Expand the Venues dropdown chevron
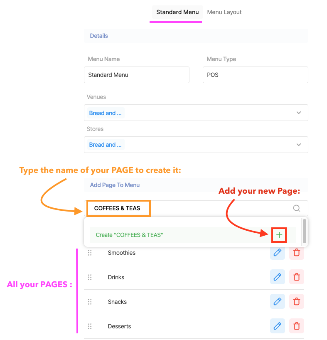 (299, 113)
